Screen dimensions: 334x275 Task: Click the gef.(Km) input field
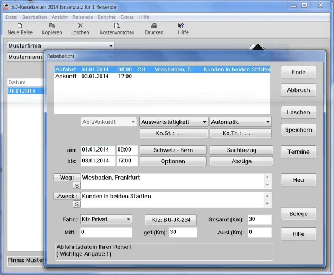coord(183,232)
